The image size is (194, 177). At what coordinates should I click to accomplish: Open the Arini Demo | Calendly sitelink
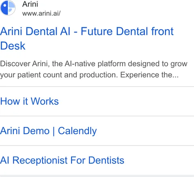(48, 131)
